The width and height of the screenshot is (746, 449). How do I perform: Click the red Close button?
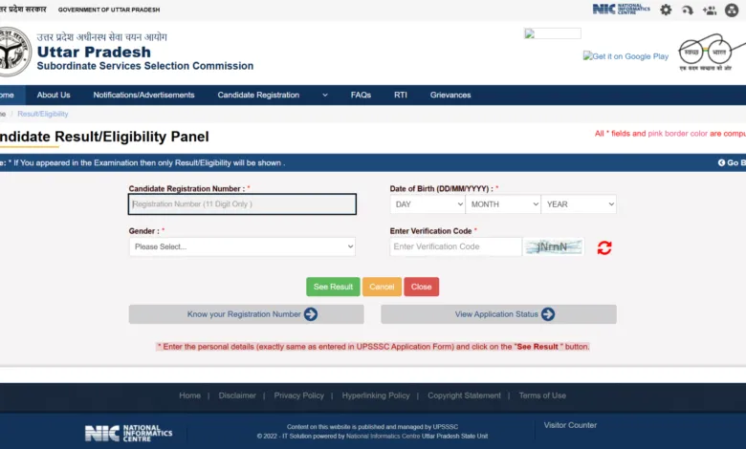[x=421, y=287]
